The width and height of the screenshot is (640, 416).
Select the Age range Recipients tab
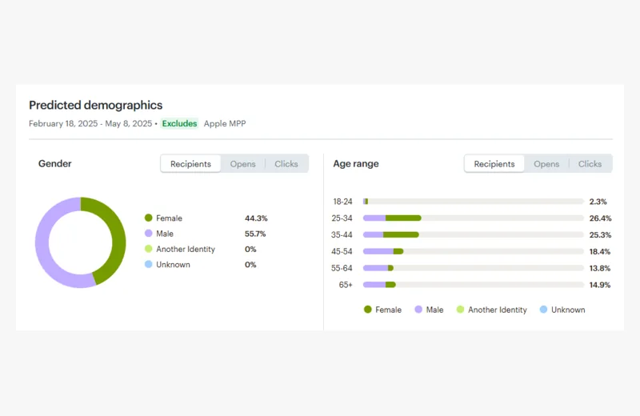pyautogui.click(x=494, y=164)
